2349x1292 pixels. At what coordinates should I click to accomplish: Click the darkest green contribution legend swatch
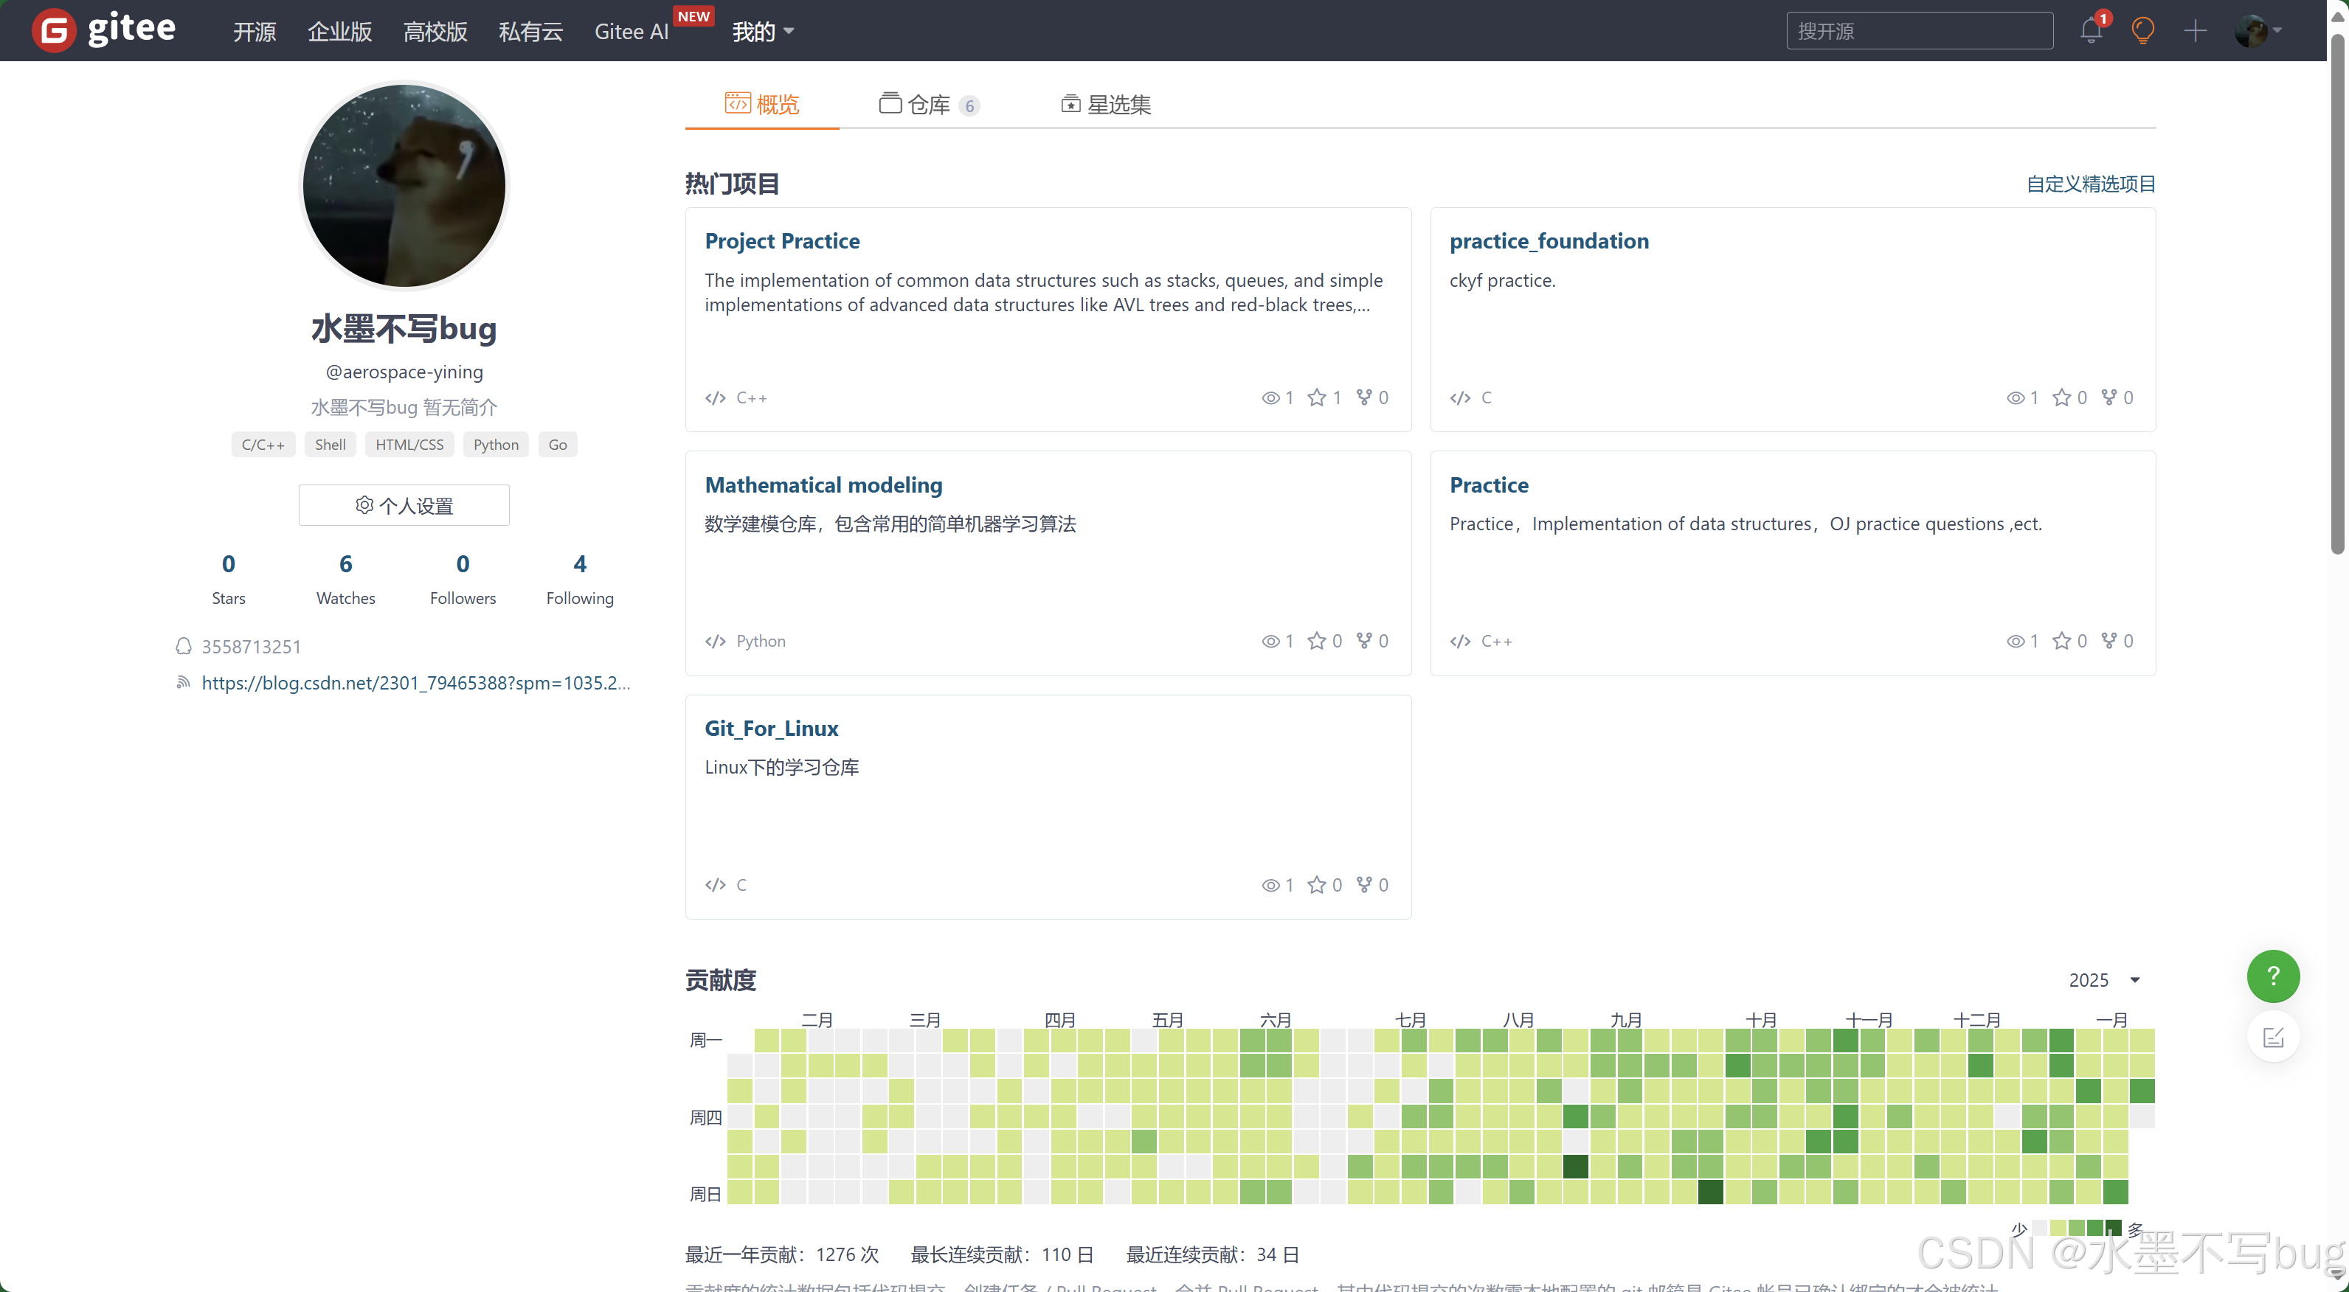click(x=2114, y=1228)
